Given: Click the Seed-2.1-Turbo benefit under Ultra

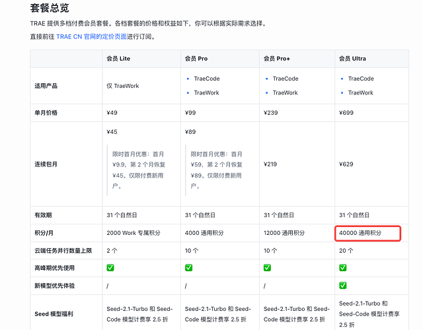Looking at the screenshot, I should click(x=369, y=314).
